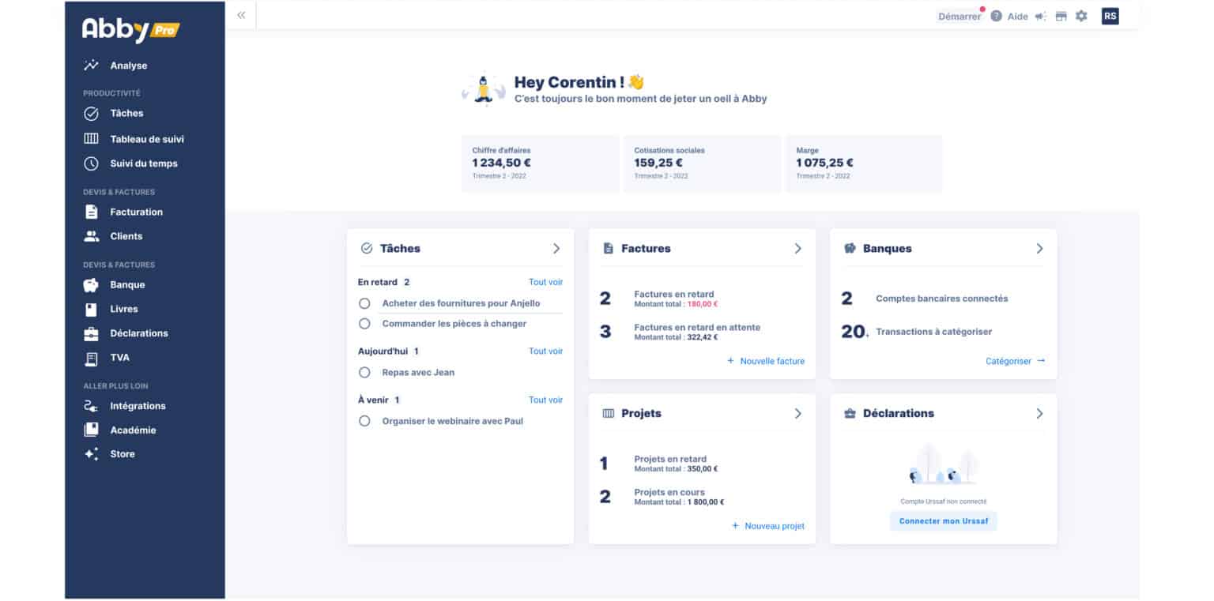The image size is (1214, 601).
Task: Open the Analyse section in the sidebar
Action: click(128, 65)
